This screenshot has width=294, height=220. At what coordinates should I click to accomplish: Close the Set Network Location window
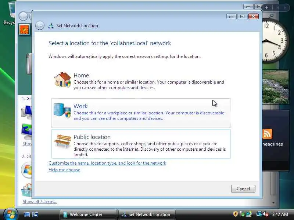253,16
